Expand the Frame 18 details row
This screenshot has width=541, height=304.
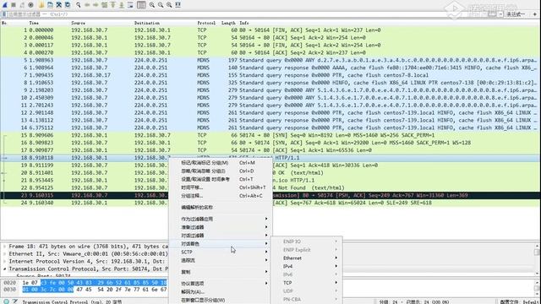click(x=4, y=247)
